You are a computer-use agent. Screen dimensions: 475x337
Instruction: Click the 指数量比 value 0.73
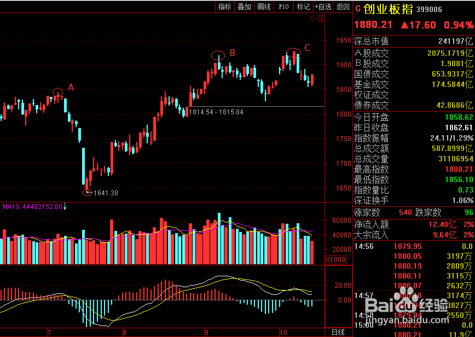point(466,190)
